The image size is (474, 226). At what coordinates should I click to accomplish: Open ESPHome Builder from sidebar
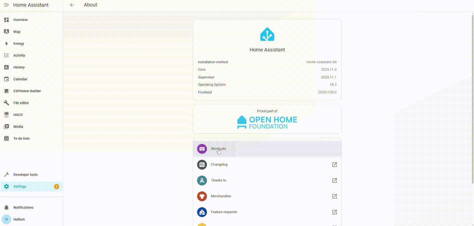click(31, 91)
